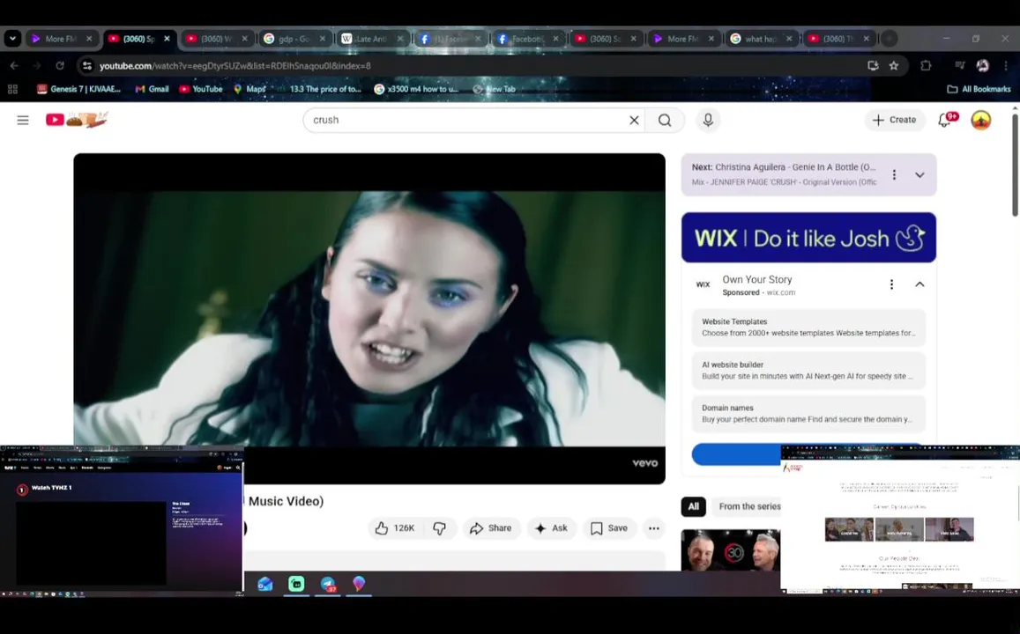The height and width of the screenshot is (634, 1020).
Task: Reload the current page
Action: click(60, 66)
